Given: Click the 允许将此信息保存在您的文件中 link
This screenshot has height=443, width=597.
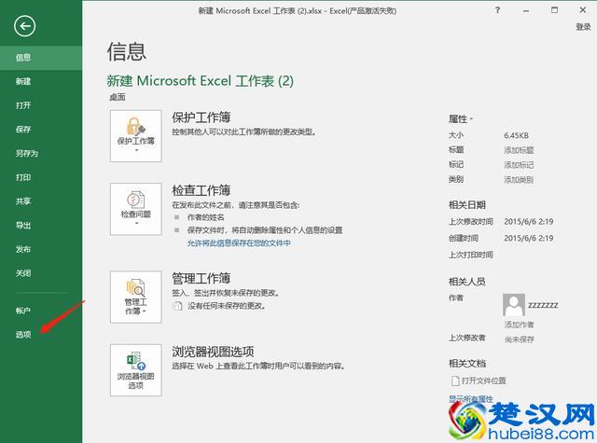Looking at the screenshot, I should 239,242.
